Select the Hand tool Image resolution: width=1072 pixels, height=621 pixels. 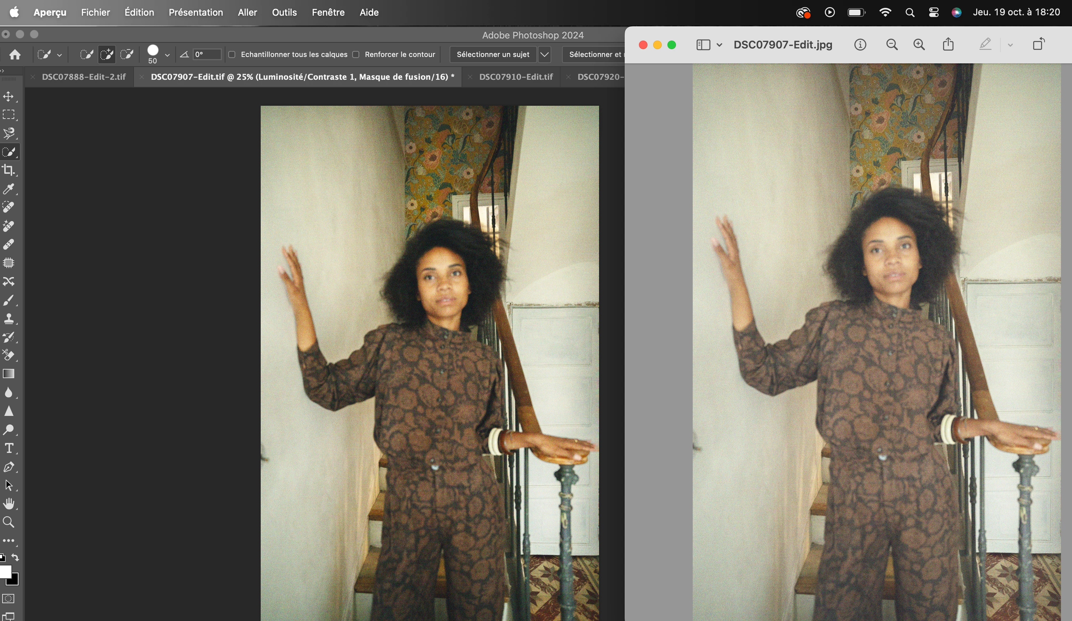pos(9,503)
